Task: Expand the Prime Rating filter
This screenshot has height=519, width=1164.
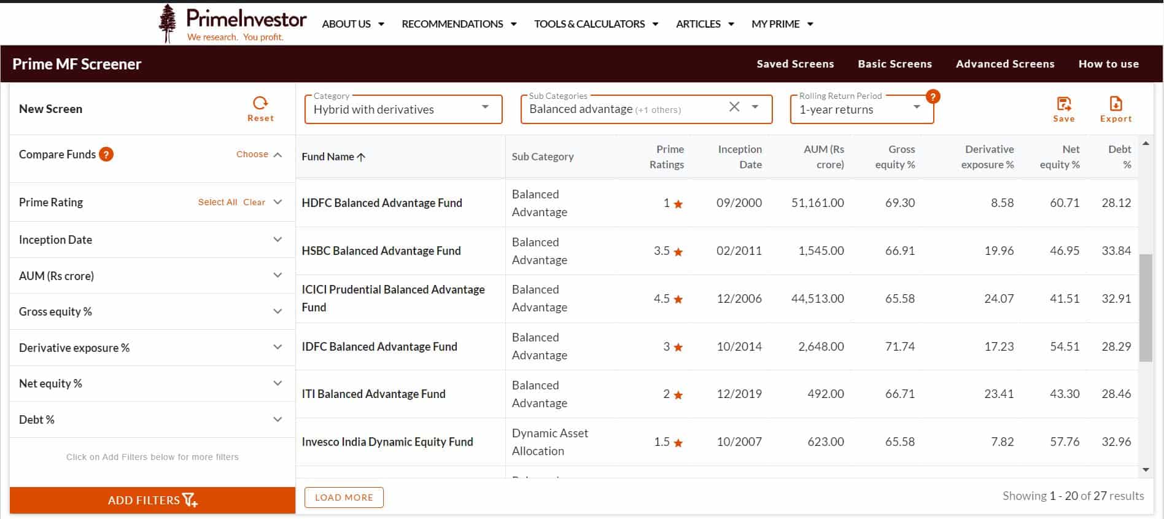Action: tap(277, 202)
